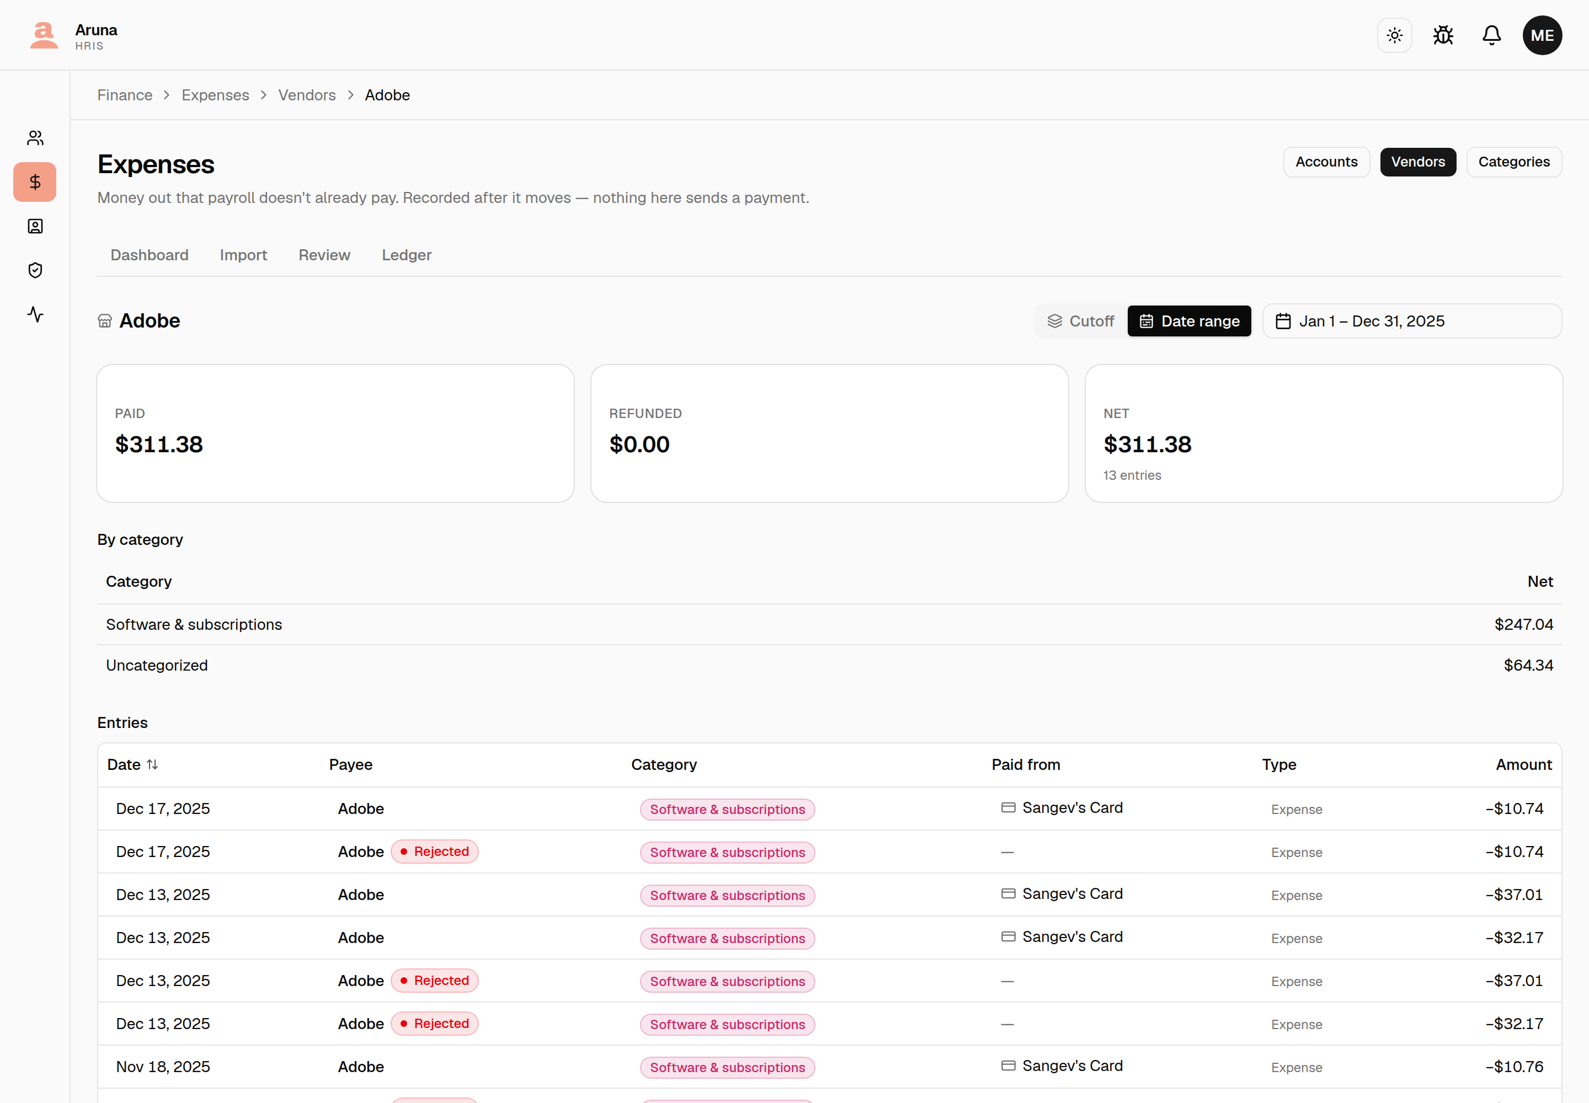The image size is (1589, 1103).
Task: Click the Rejected badge on Dec 17 entry
Action: coord(435,852)
